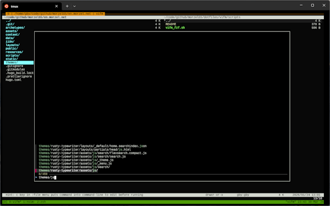Select the highlighted themes/ directory

(x=19, y=62)
